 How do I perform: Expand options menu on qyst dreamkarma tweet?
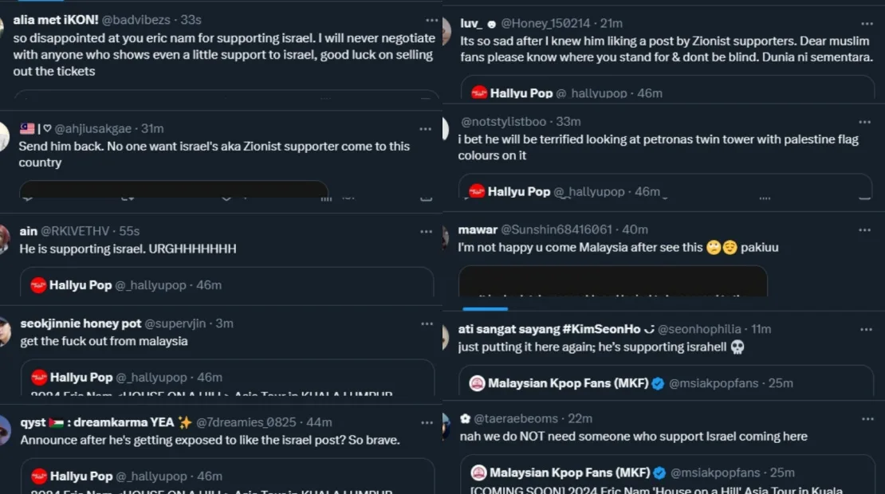click(x=427, y=422)
